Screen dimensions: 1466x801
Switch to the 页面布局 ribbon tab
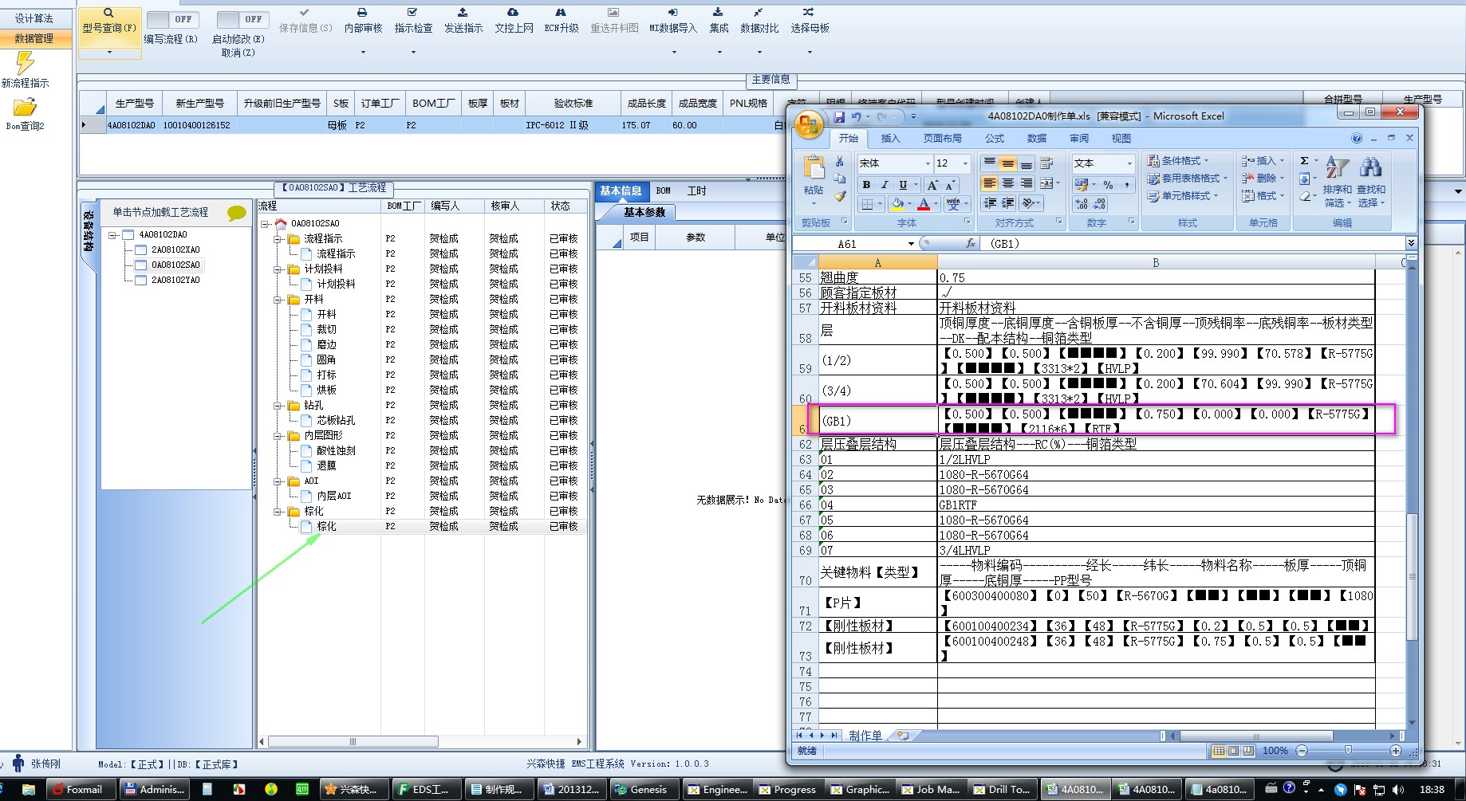pos(942,139)
